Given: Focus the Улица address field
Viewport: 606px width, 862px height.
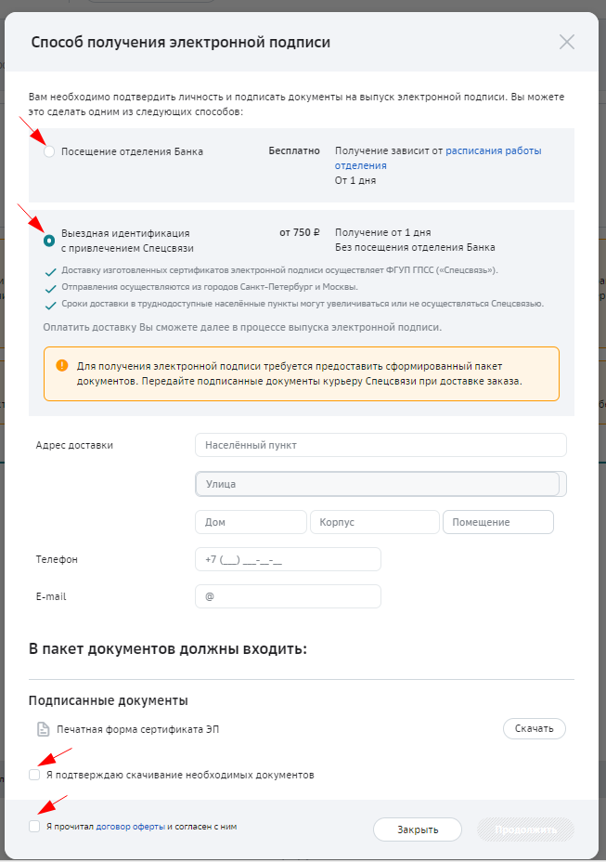Looking at the screenshot, I should [380, 484].
